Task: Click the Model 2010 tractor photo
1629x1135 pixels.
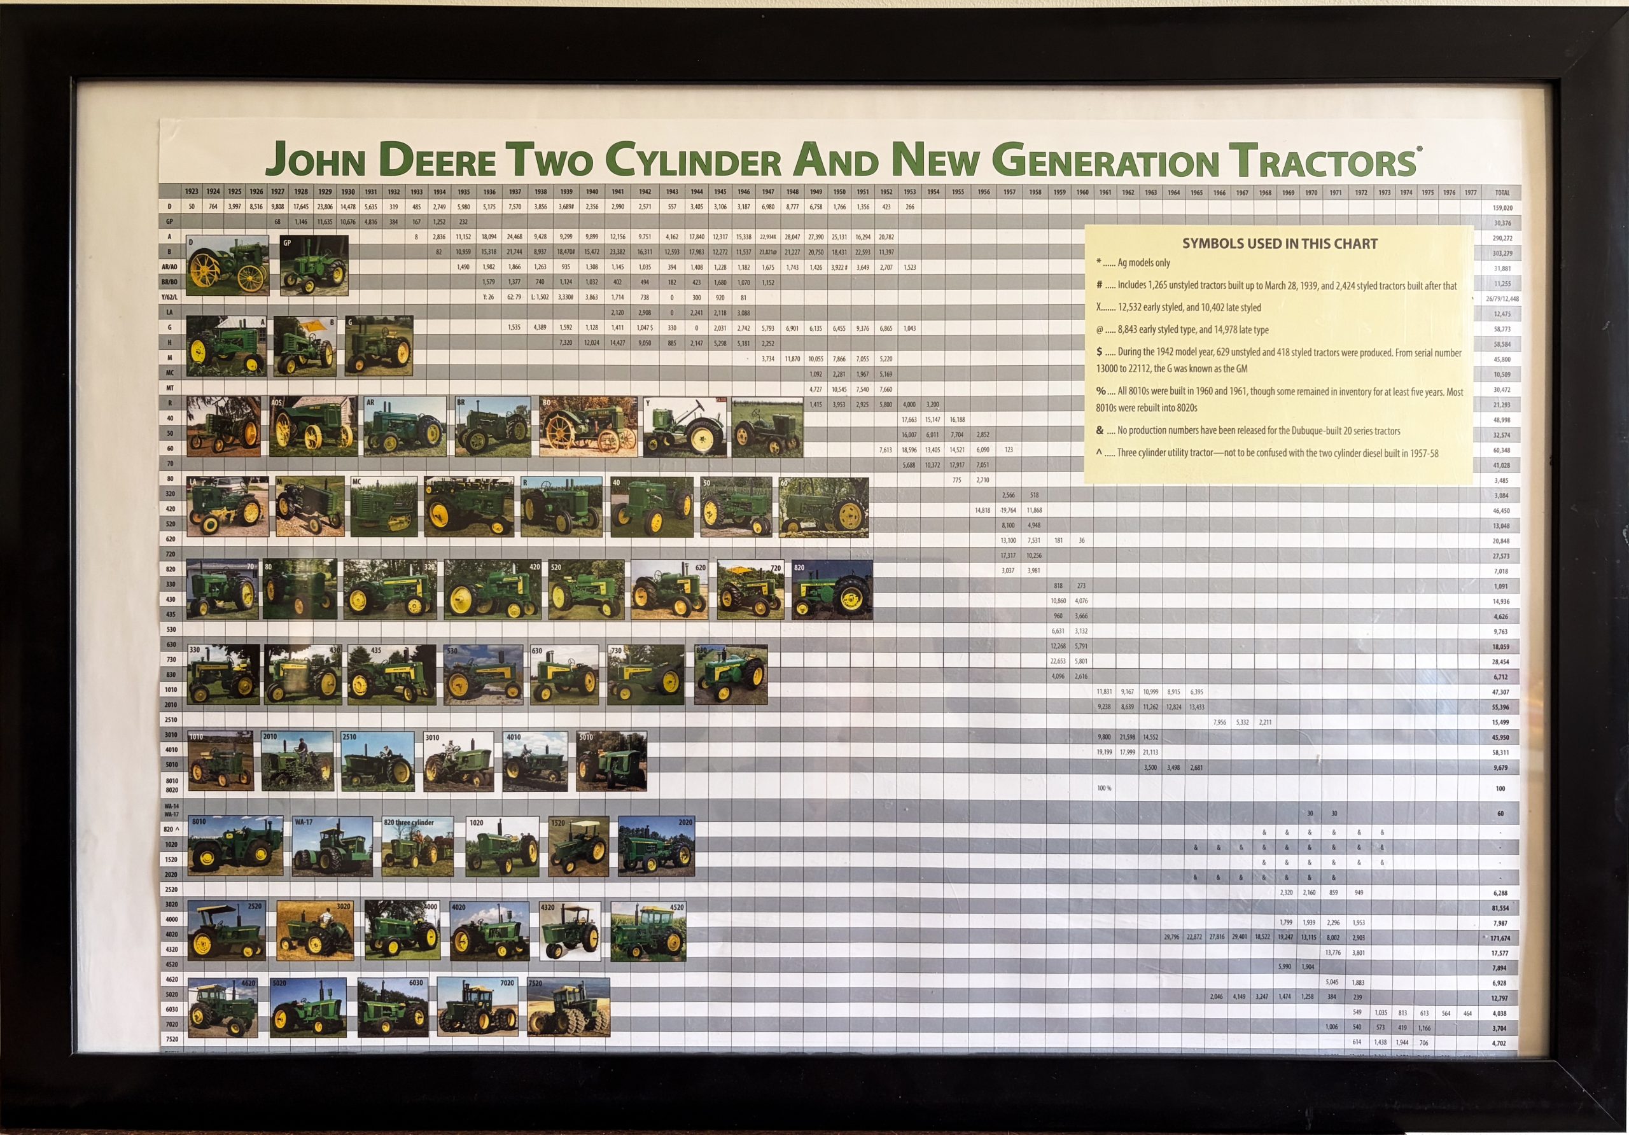Action: click(297, 761)
